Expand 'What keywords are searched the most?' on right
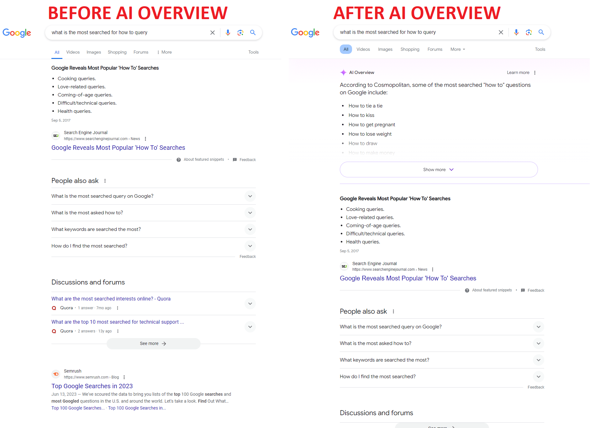590x428 pixels. coord(442,360)
